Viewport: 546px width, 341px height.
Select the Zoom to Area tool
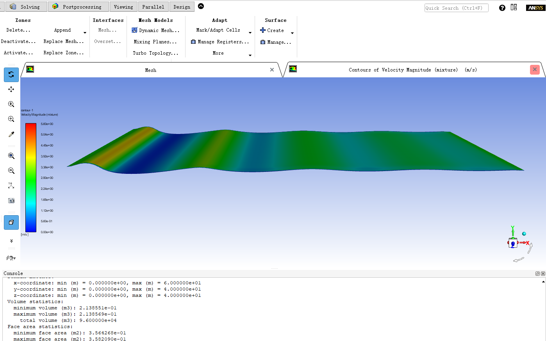(x=11, y=119)
